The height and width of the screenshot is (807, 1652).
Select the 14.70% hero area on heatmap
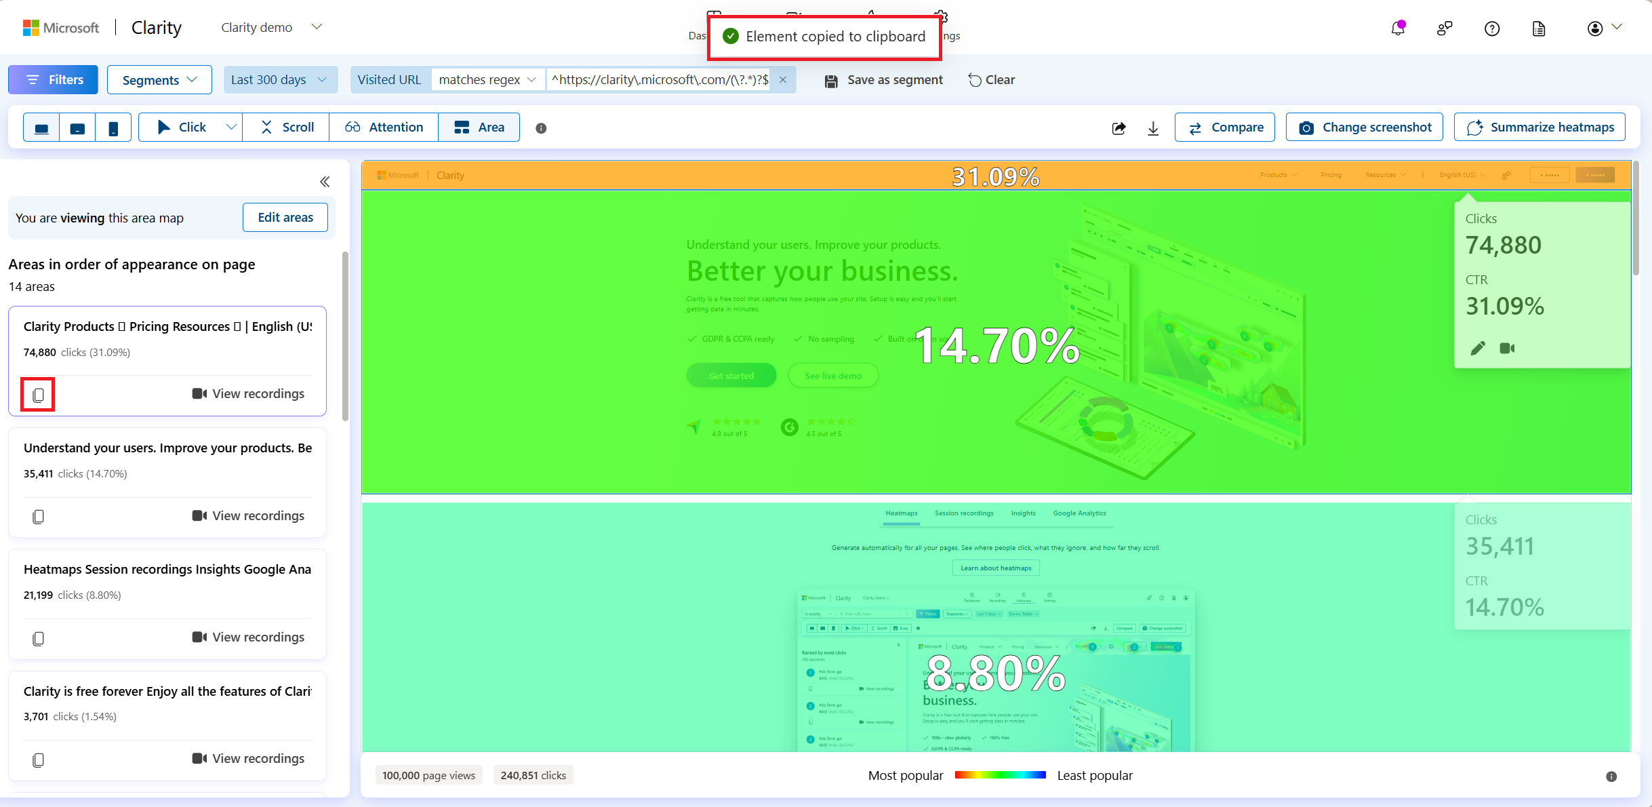click(x=996, y=342)
